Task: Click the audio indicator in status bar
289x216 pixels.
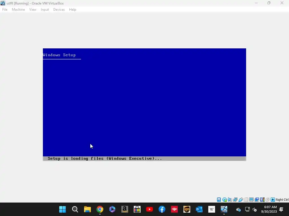Action: click(x=230, y=200)
